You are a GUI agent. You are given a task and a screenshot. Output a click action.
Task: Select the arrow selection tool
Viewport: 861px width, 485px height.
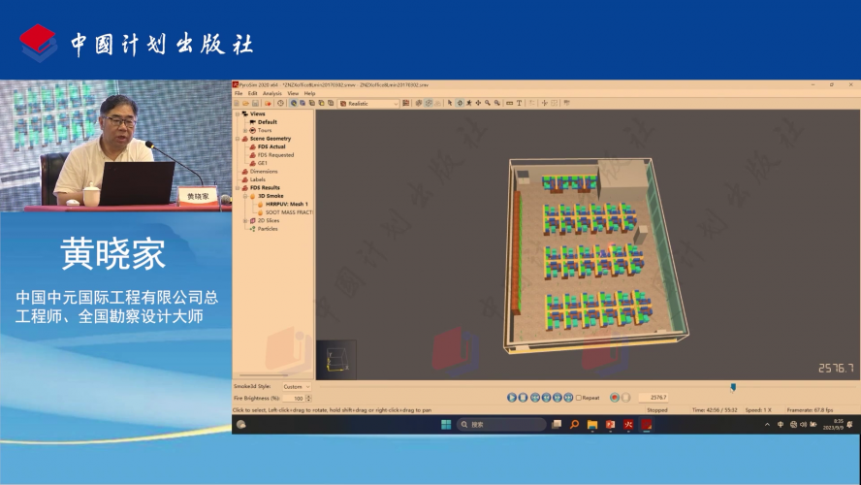[x=450, y=103]
